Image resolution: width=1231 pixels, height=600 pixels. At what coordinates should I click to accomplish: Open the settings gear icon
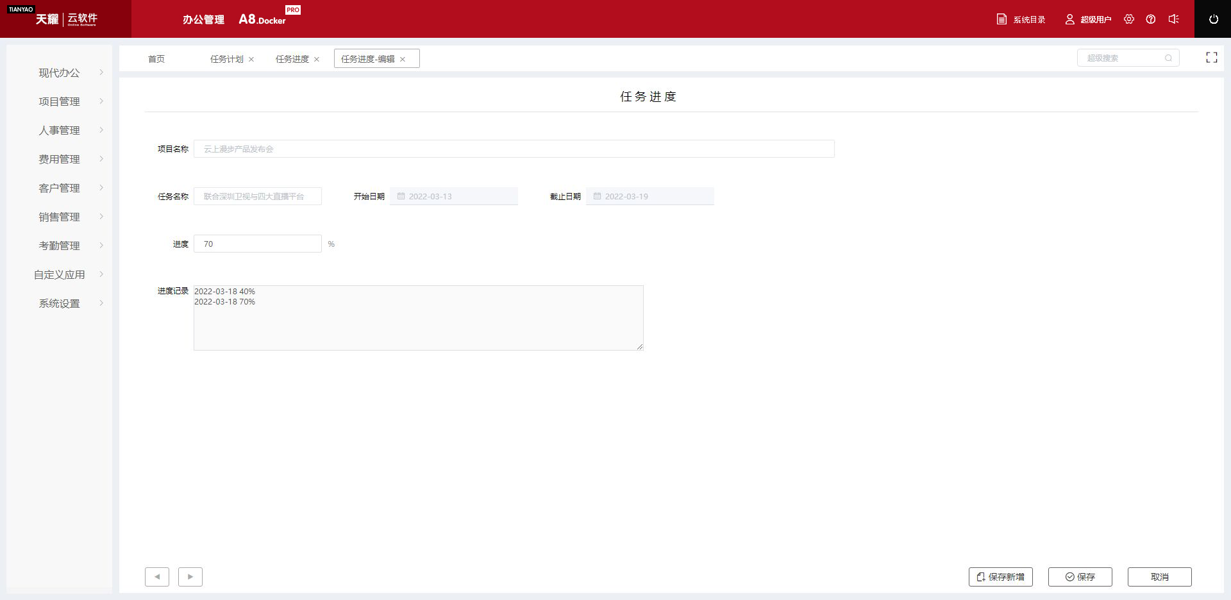point(1129,19)
